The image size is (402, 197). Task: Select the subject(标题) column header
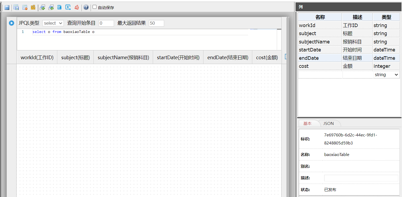pos(76,57)
